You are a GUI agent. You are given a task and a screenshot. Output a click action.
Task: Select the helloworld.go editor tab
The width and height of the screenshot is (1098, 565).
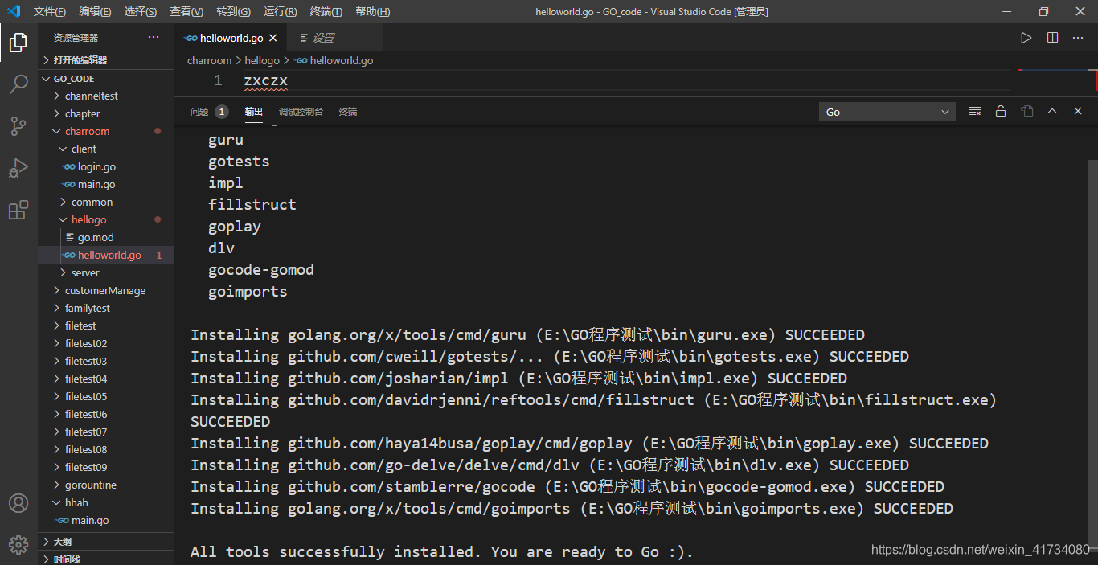coord(230,38)
